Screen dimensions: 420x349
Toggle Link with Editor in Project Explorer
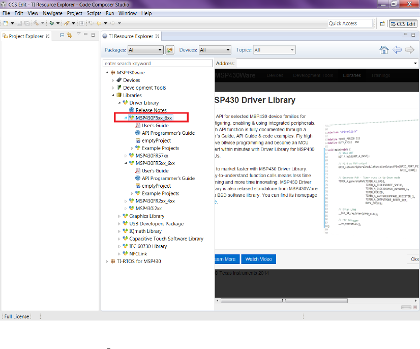pyautogui.click(x=69, y=35)
